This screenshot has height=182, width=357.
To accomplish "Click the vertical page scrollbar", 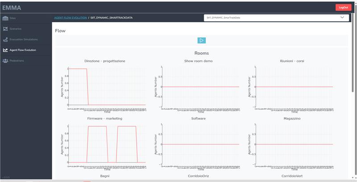I will click(x=354, y=89).
